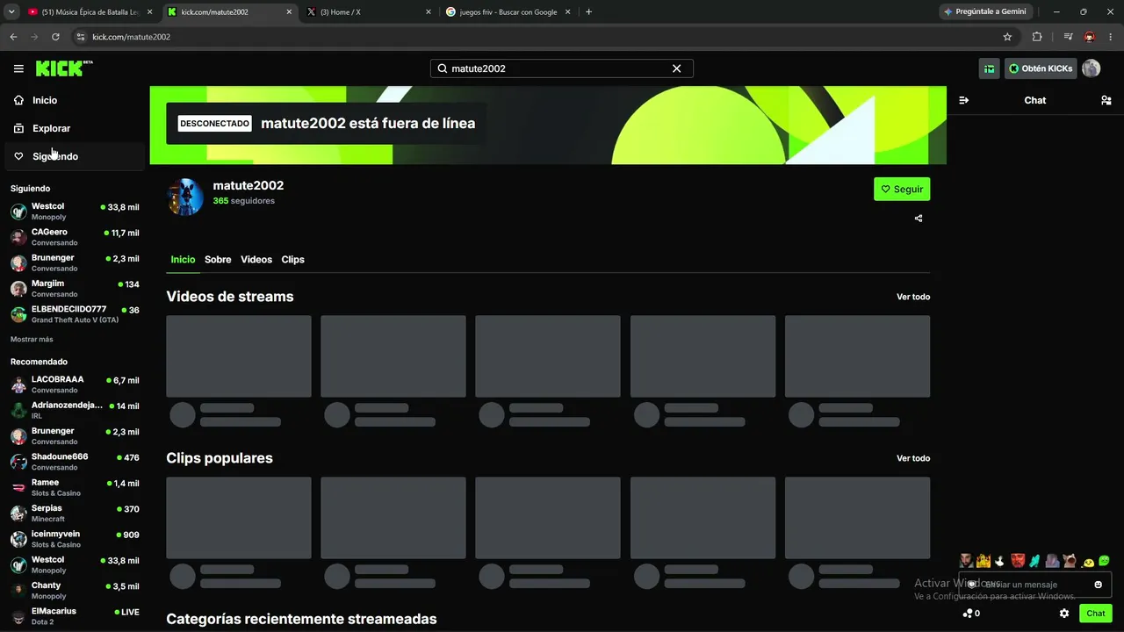Close the juegos friv Google tab

(x=567, y=12)
